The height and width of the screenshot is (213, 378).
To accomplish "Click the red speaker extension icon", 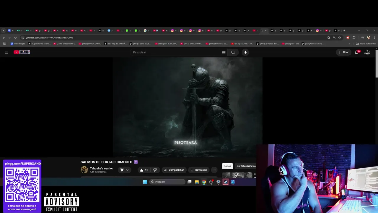I will 348,38.
